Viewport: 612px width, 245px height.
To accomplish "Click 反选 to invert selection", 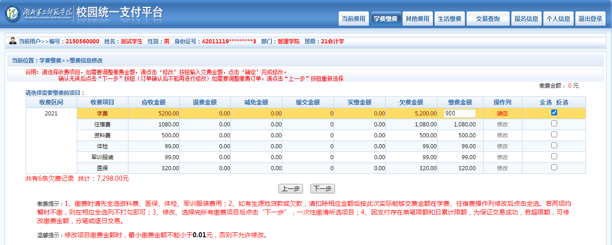I will click(562, 102).
